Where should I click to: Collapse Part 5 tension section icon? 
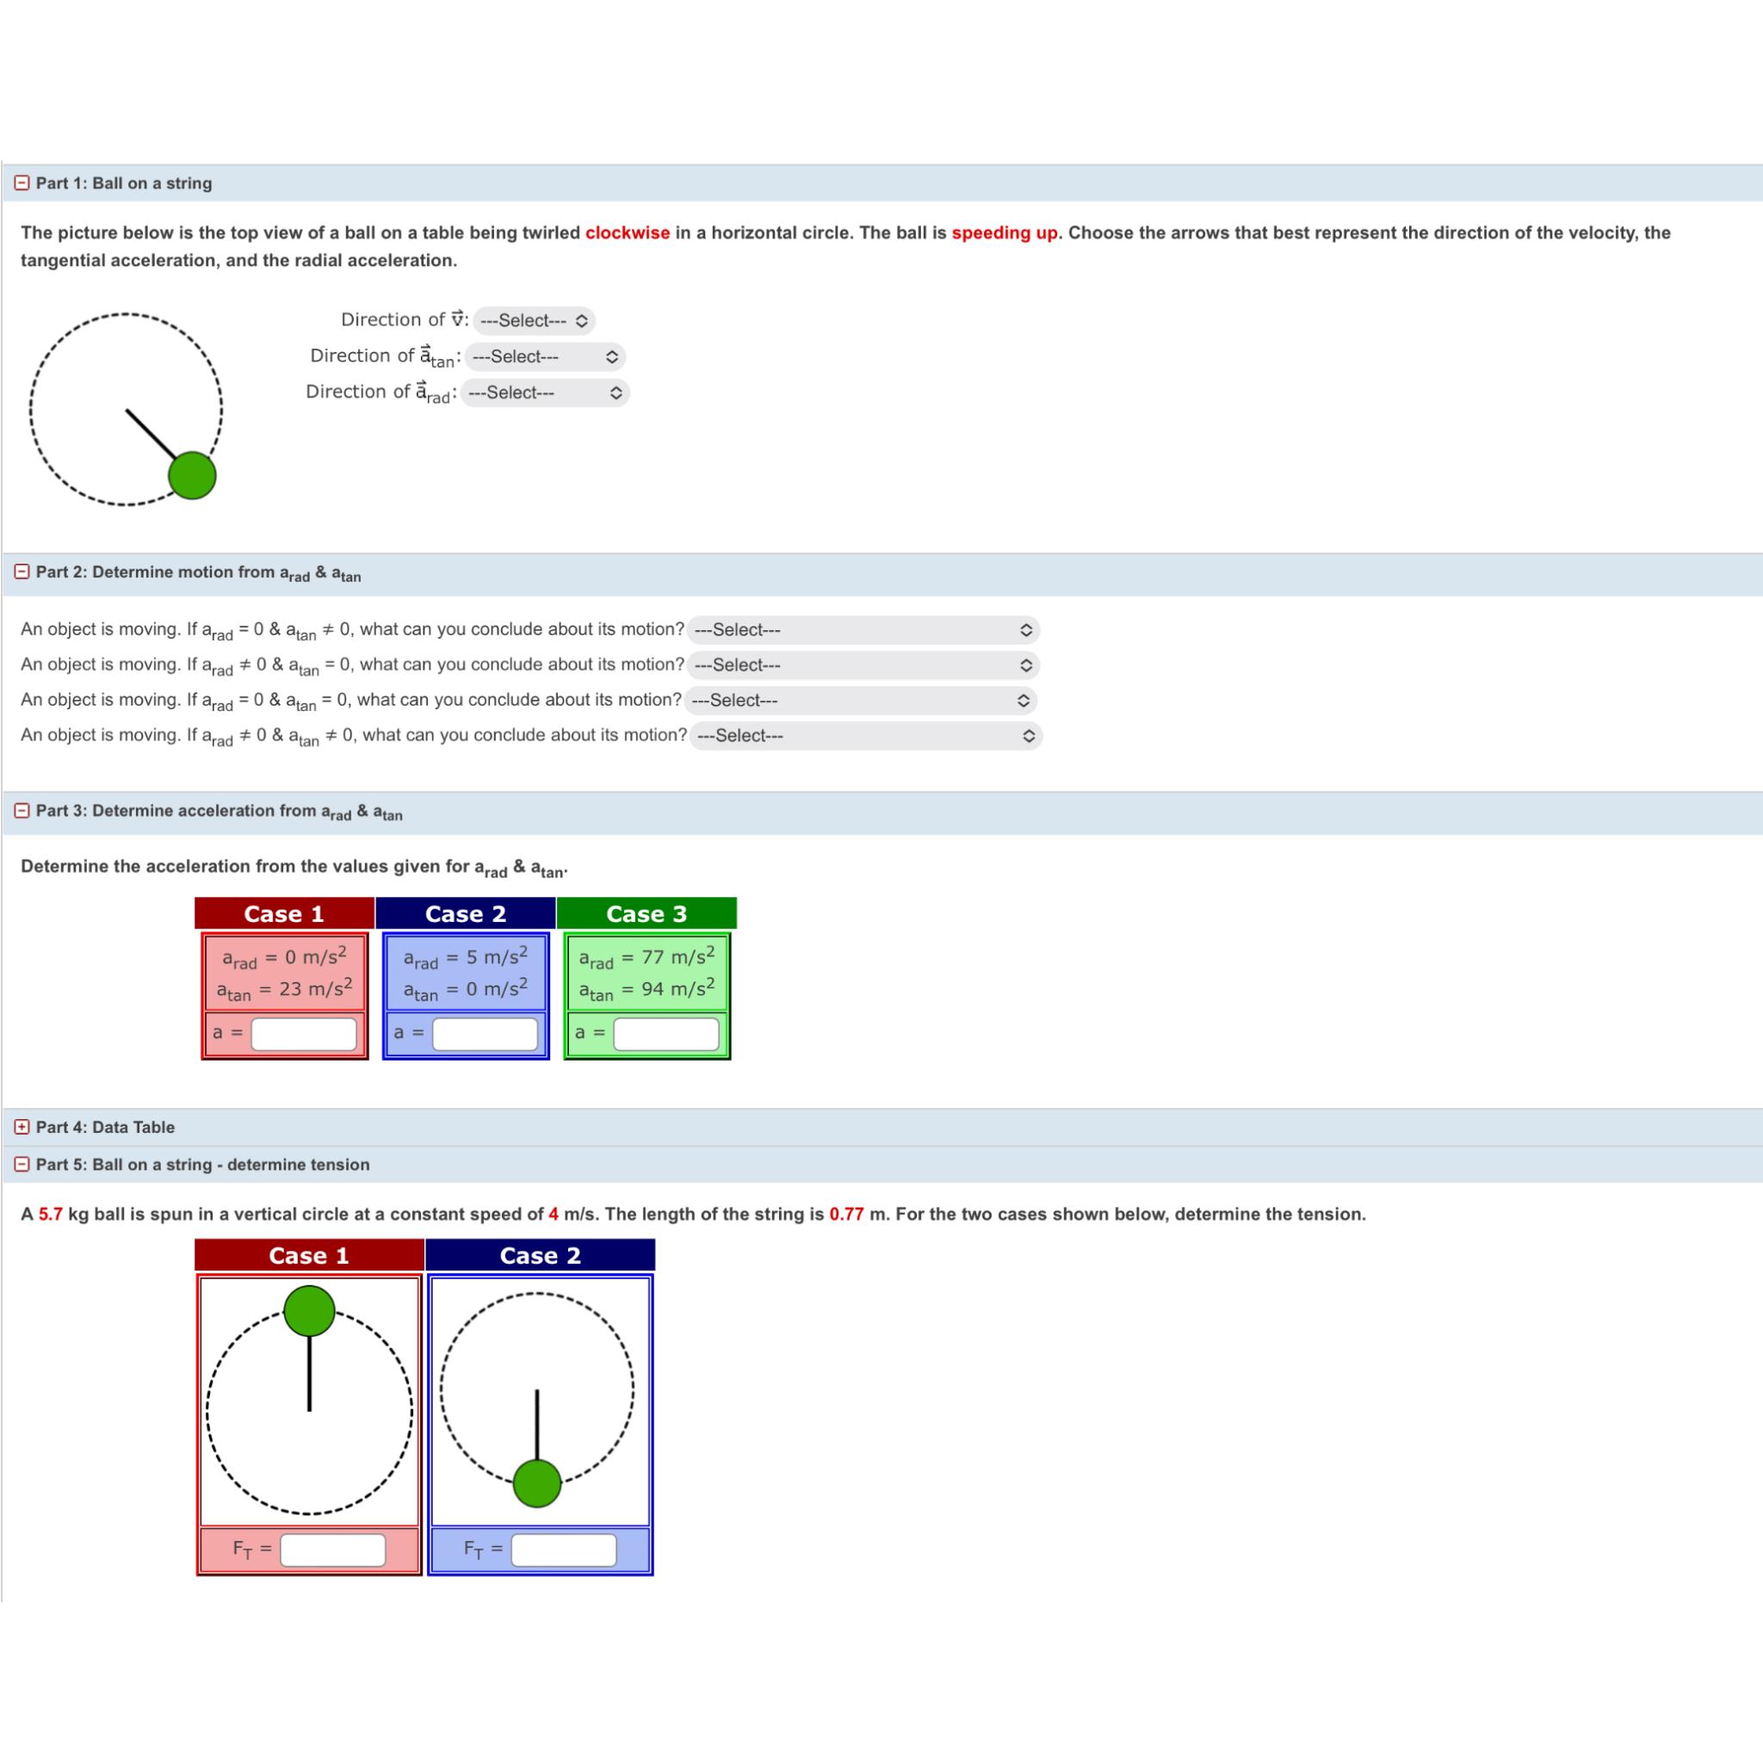(x=22, y=1165)
